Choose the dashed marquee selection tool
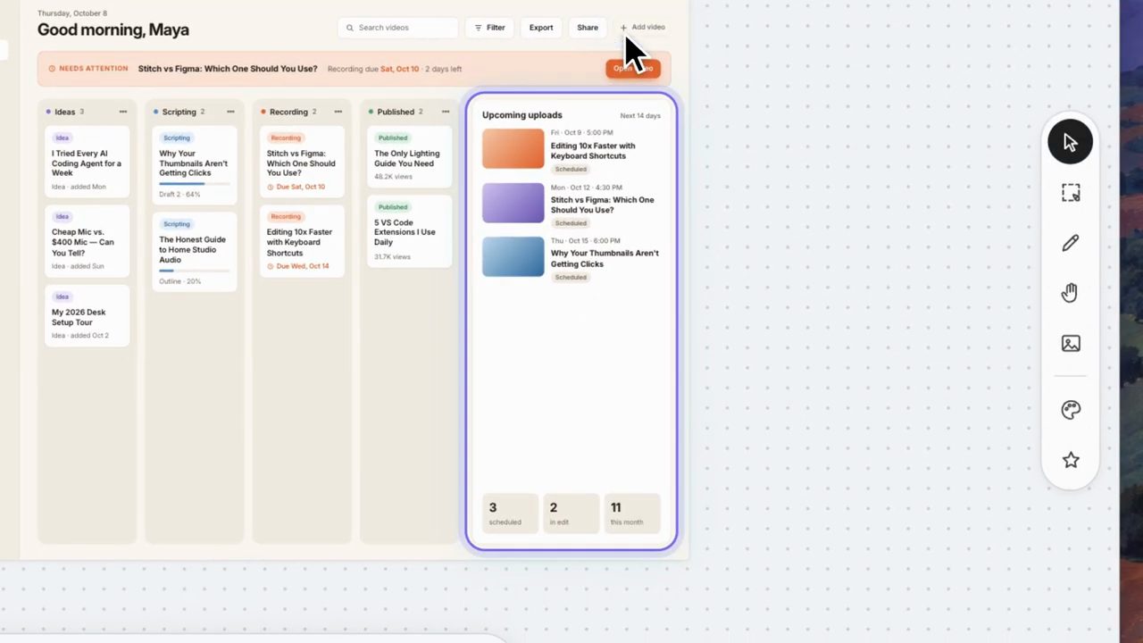1143x643 pixels. pos(1070,193)
